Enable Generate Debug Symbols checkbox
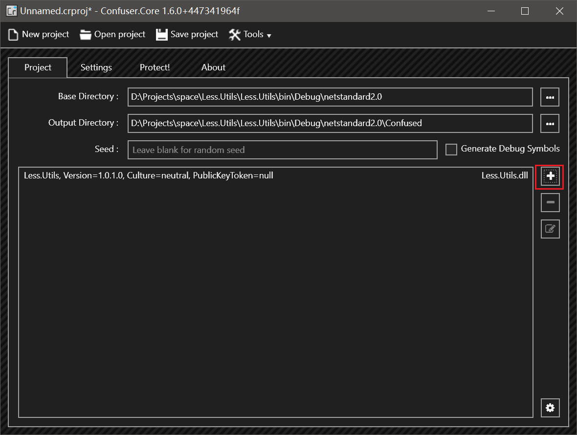577x435 pixels. (451, 149)
